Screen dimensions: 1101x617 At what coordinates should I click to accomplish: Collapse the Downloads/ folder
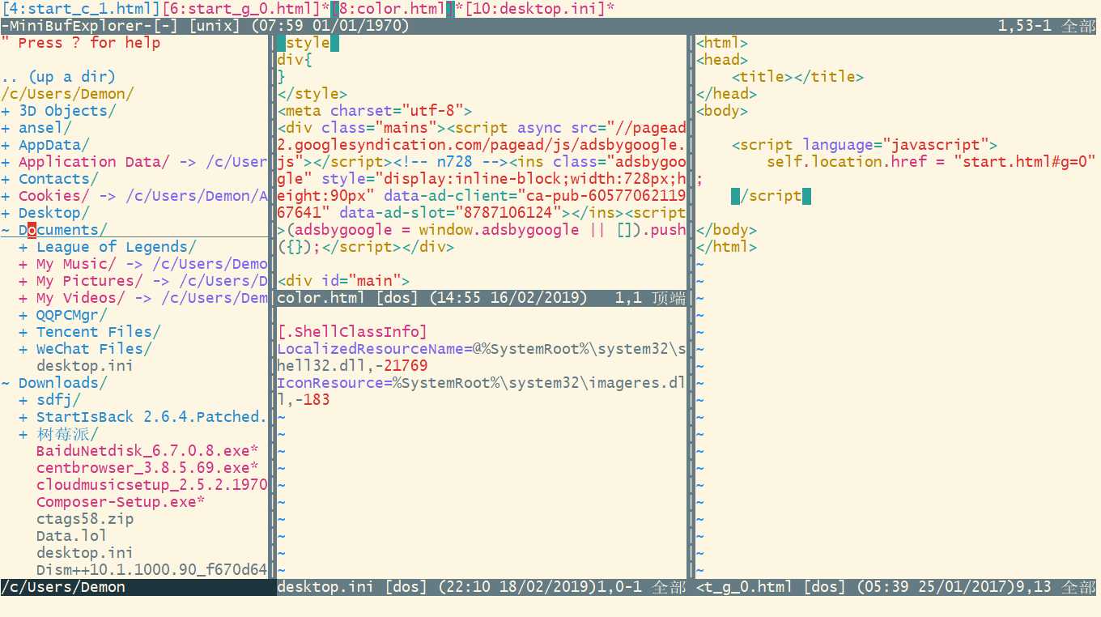[54, 383]
